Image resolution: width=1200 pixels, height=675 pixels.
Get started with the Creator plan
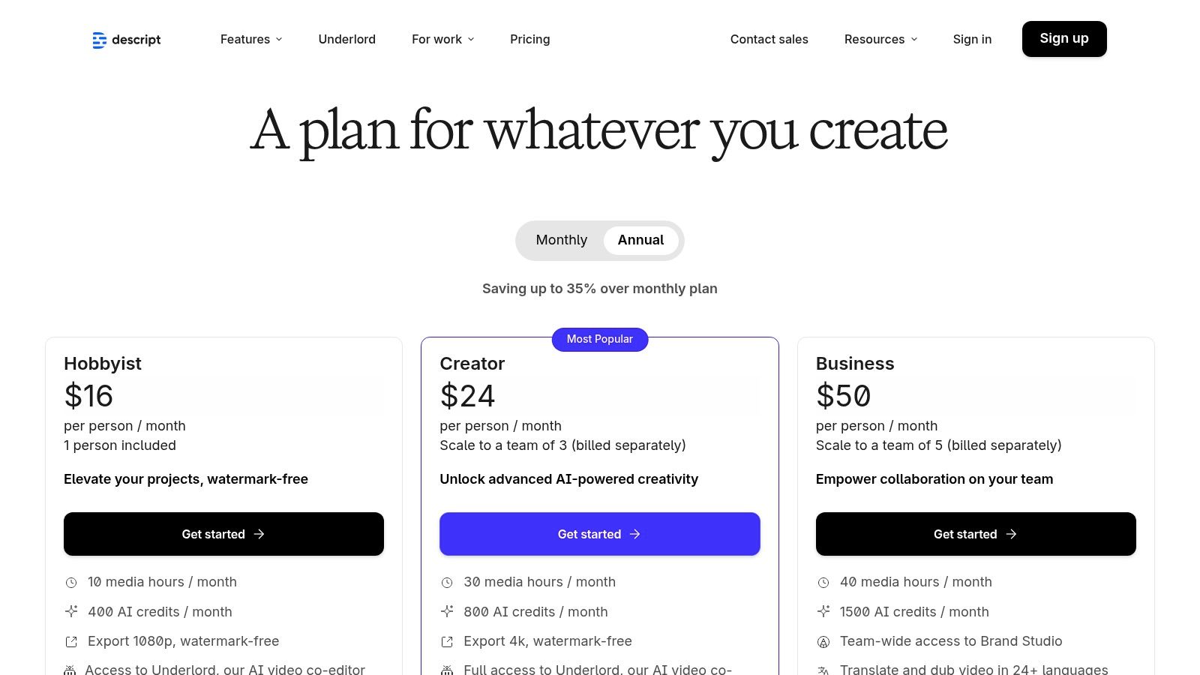[599, 534]
